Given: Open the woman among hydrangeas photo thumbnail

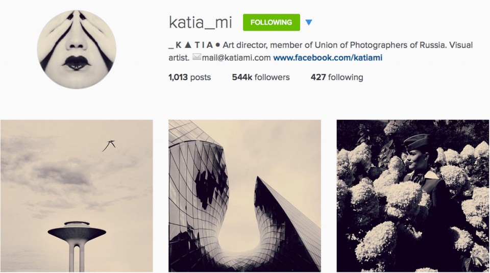Looking at the screenshot, I should click(413, 196).
